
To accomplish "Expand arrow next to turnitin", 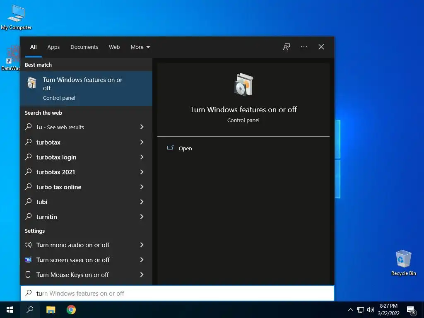I will click(x=142, y=216).
